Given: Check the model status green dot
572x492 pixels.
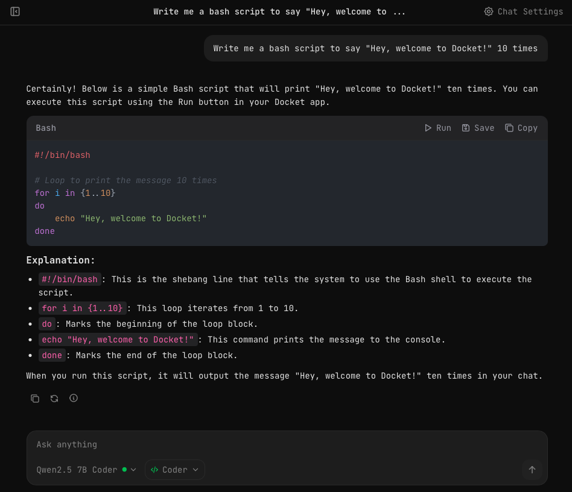Looking at the screenshot, I should [x=124, y=469].
